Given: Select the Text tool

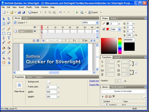Looking at the screenshot, I should [x=9, y=38].
